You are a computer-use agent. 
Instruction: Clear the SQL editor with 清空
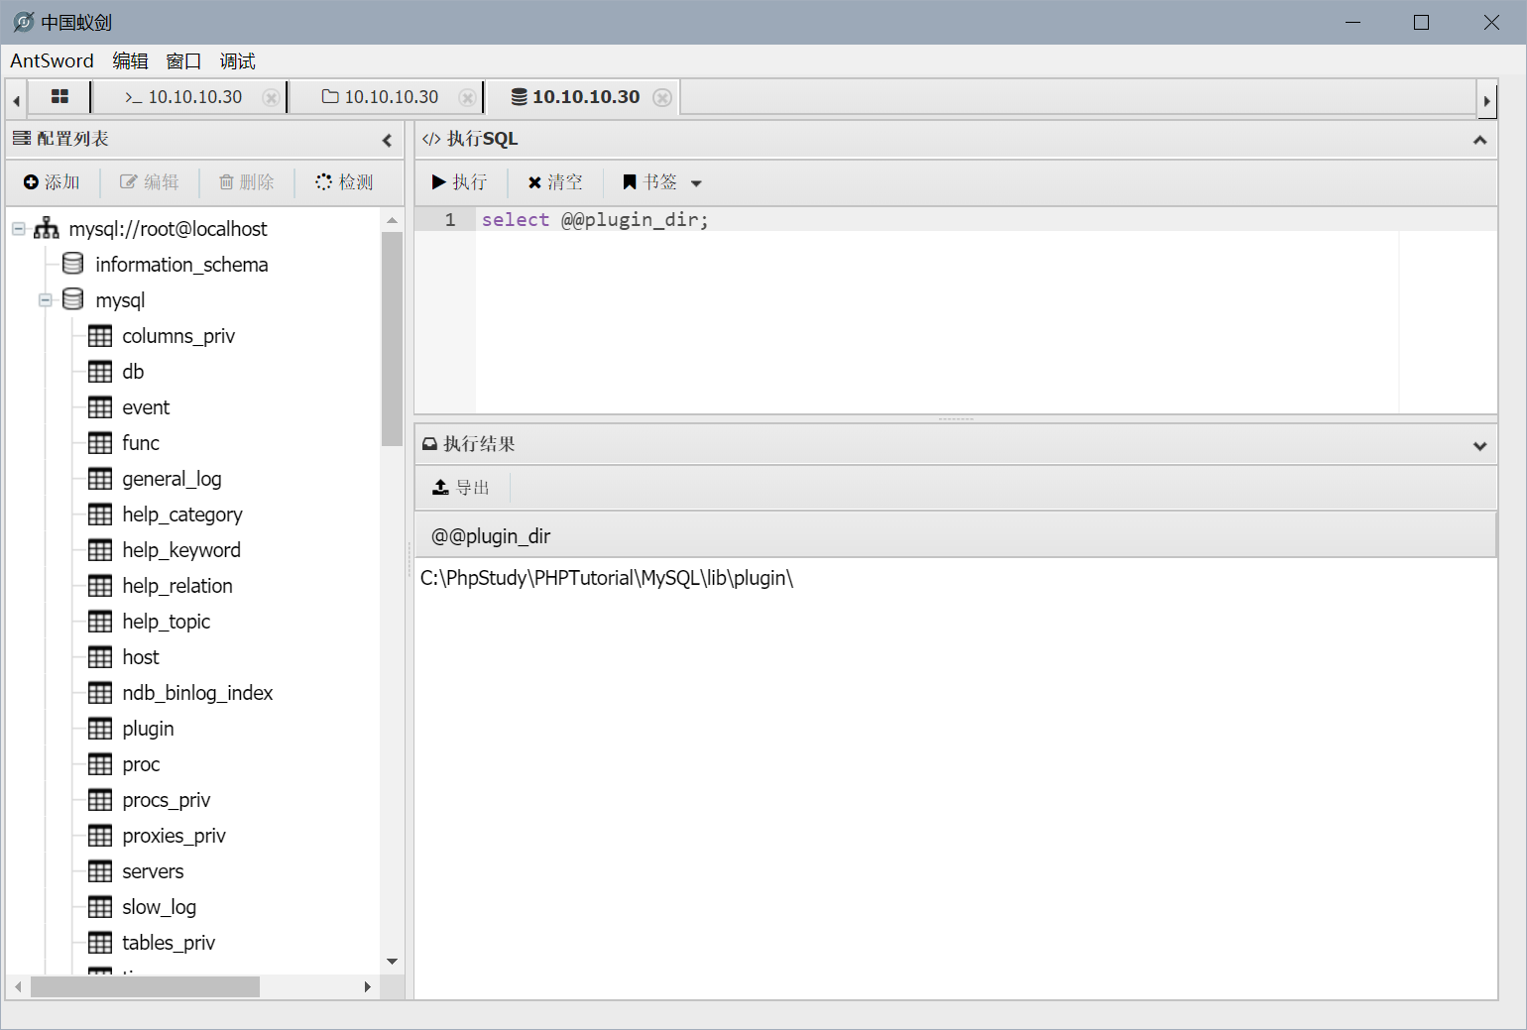(555, 182)
